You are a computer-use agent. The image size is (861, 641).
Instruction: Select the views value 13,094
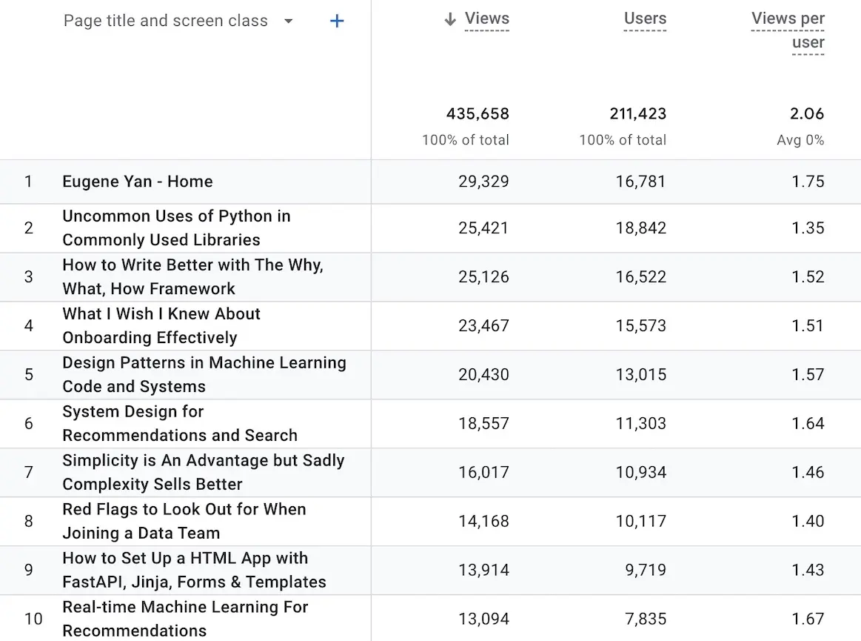pyautogui.click(x=483, y=619)
